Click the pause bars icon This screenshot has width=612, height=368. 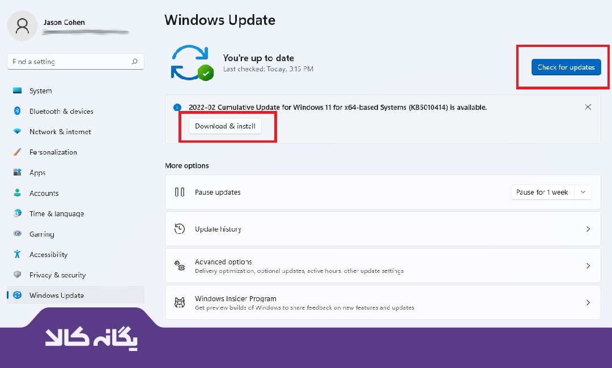tap(180, 192)
